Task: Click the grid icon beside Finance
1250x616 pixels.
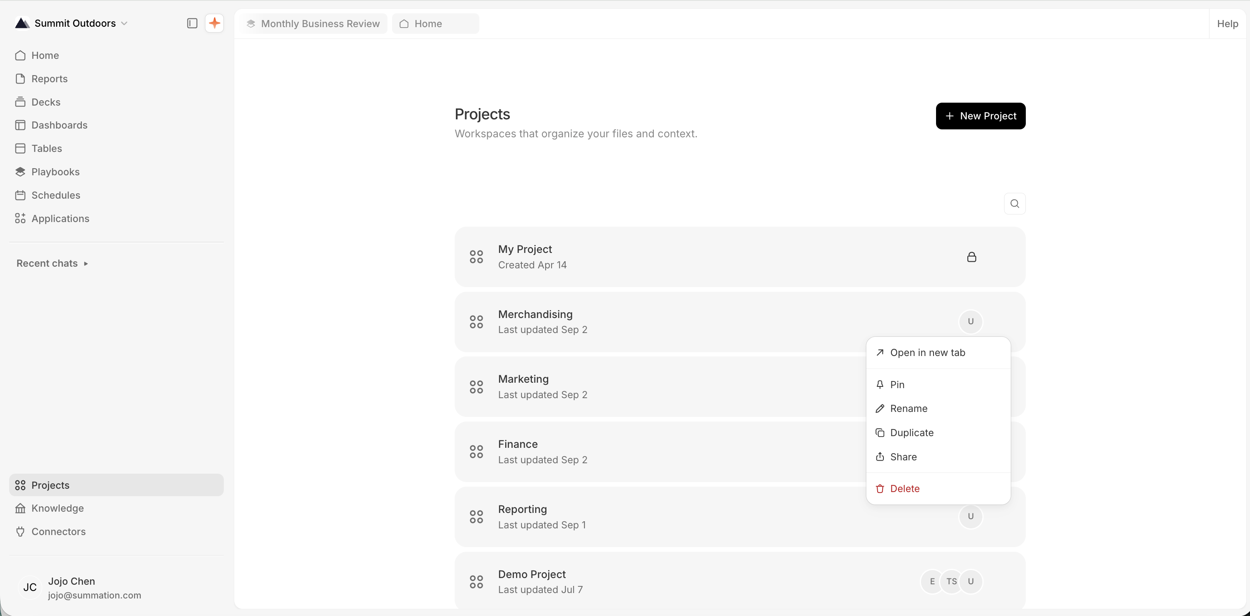Action: tap(476, 452)
